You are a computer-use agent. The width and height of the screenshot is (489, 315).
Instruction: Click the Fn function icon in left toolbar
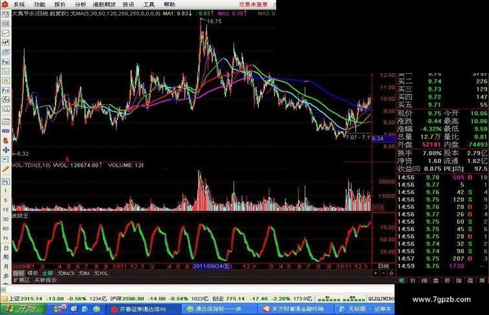6,90
